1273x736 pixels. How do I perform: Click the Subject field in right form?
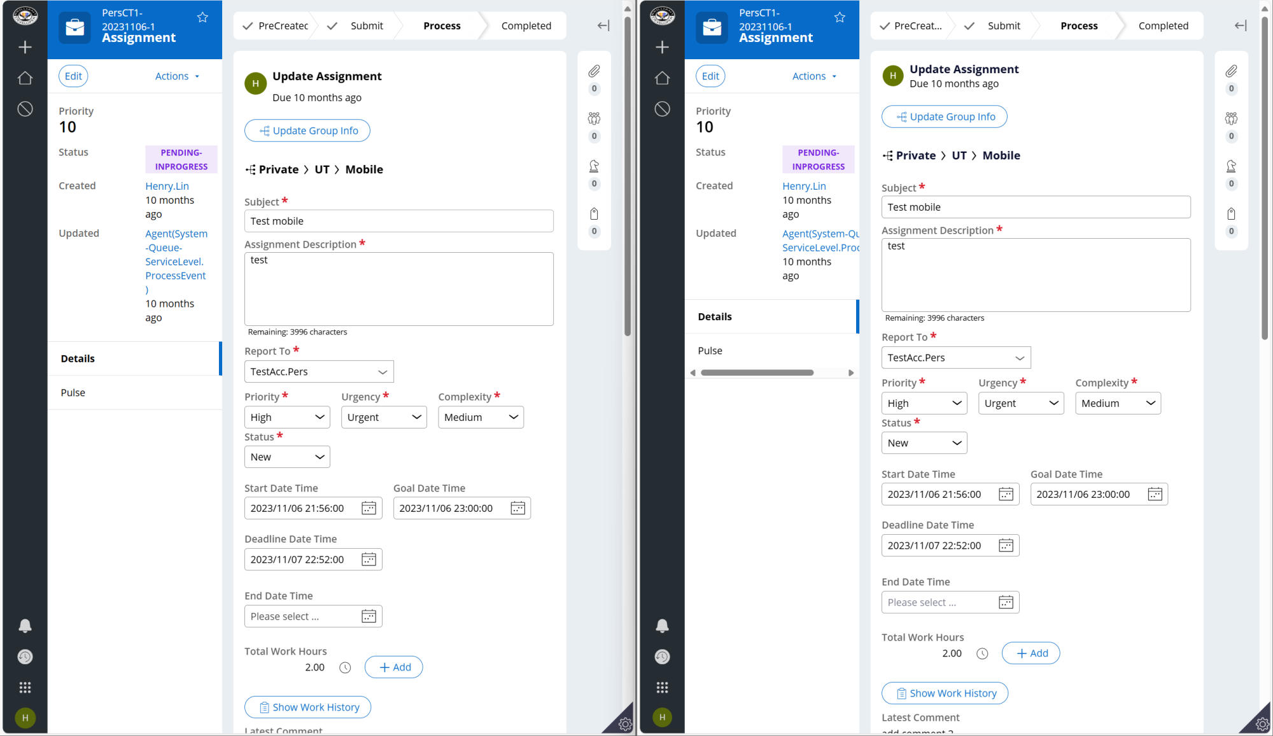pyautogui.click(x=1036, y=207)
